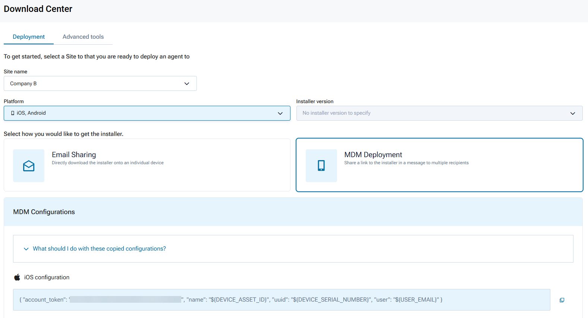
Task: Click the chevron arrow in the Installer version dropdown
Action: tap(573, 113)
